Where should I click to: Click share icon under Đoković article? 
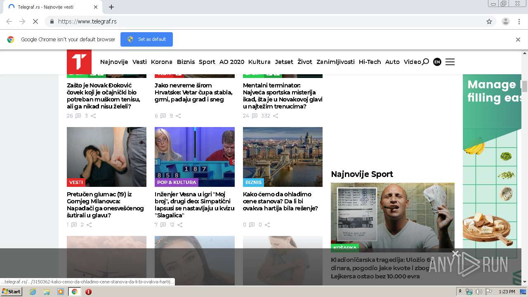pos(93,116)
